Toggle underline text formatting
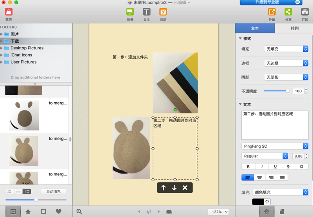The image size is (313, 217). point(275,166)
